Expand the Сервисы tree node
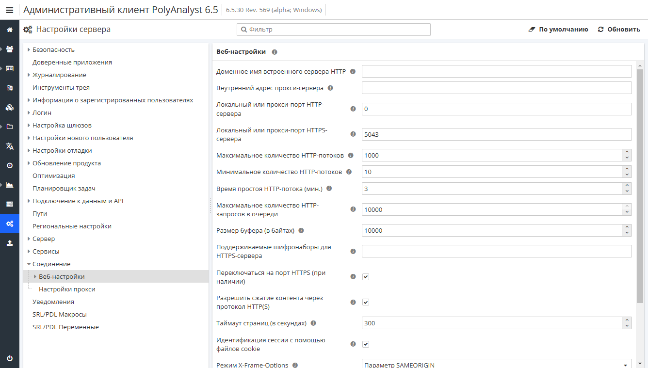Image resolution: width=648 pixels, height=368 pixels. point(29,252)
